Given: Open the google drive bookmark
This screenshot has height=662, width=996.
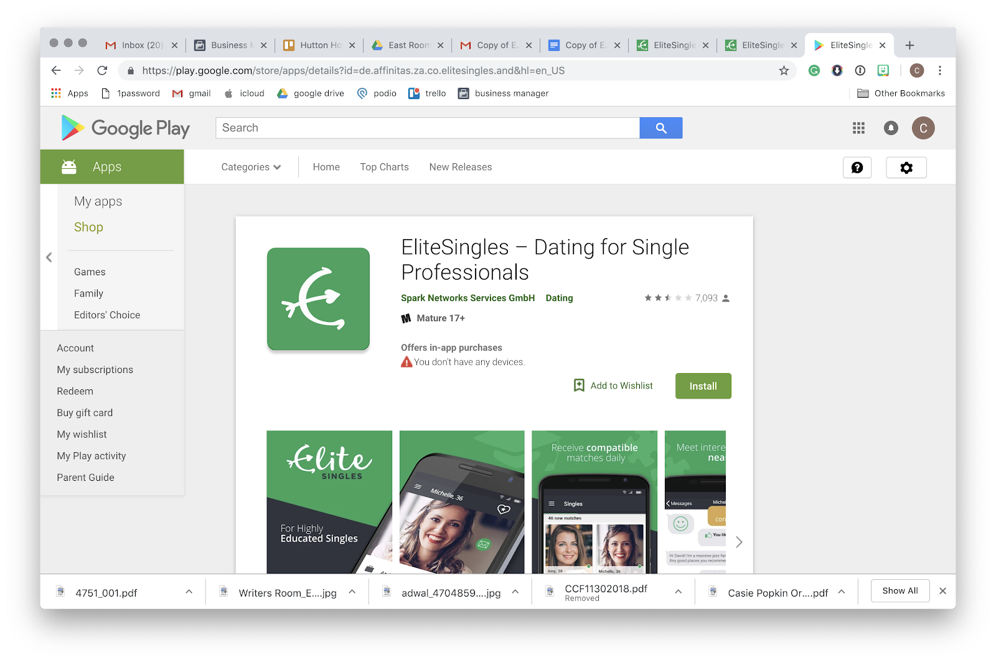Looking at the screenshot, I should click(x=311, y=93).
